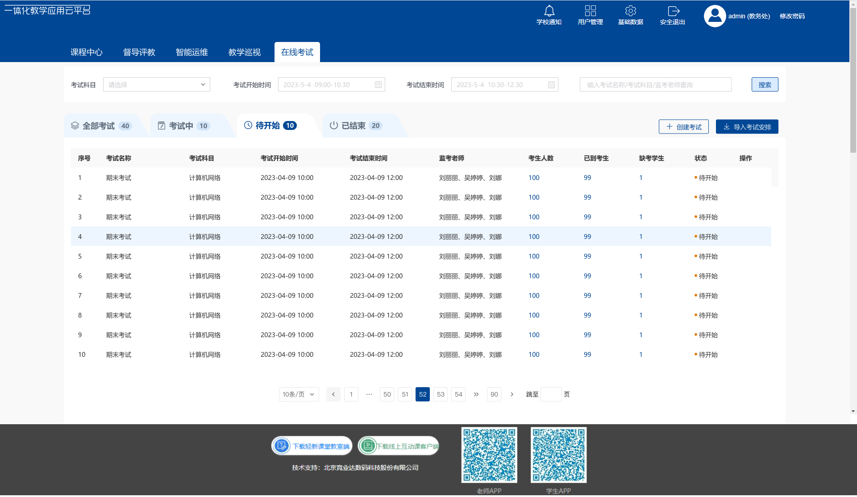Screen dimensions: 857x497
Task: Click the admin avatar icon
Action: tap(715, 16)
